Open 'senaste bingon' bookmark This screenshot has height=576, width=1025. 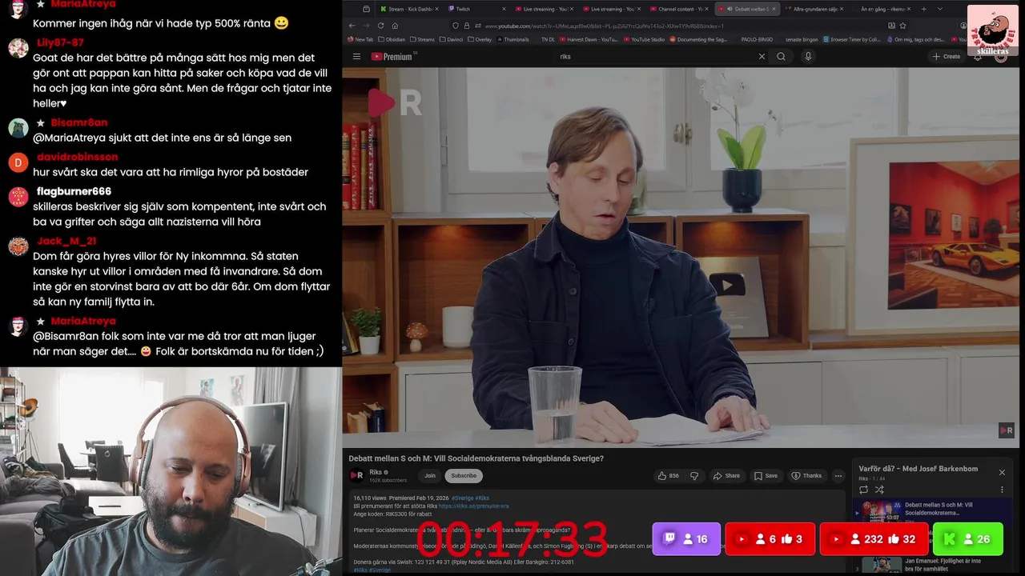[802, 39]
